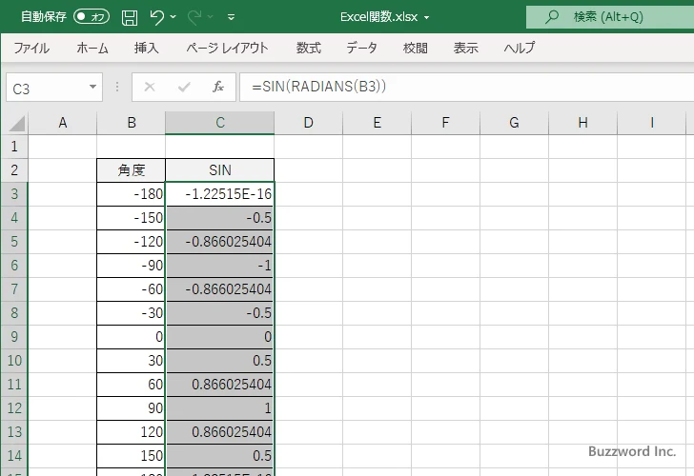The width and height of the screenshot is (694, 476).
Task: Click the Save disk icon
Action: point(130,17)
